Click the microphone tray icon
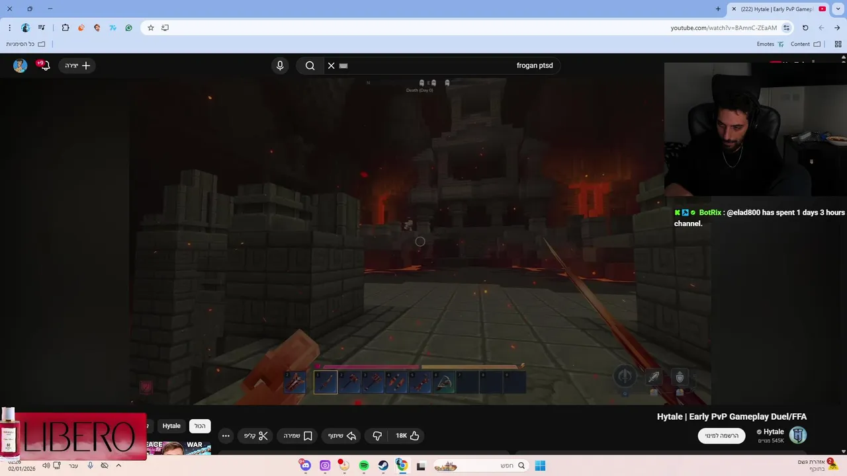The width and height of the screenshot is (847, 476). pyautogui.click(x=91, y=465)
